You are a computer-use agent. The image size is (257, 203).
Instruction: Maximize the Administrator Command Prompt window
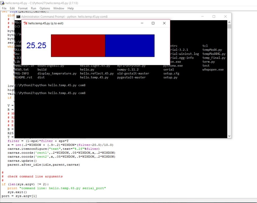pos(214,16)
